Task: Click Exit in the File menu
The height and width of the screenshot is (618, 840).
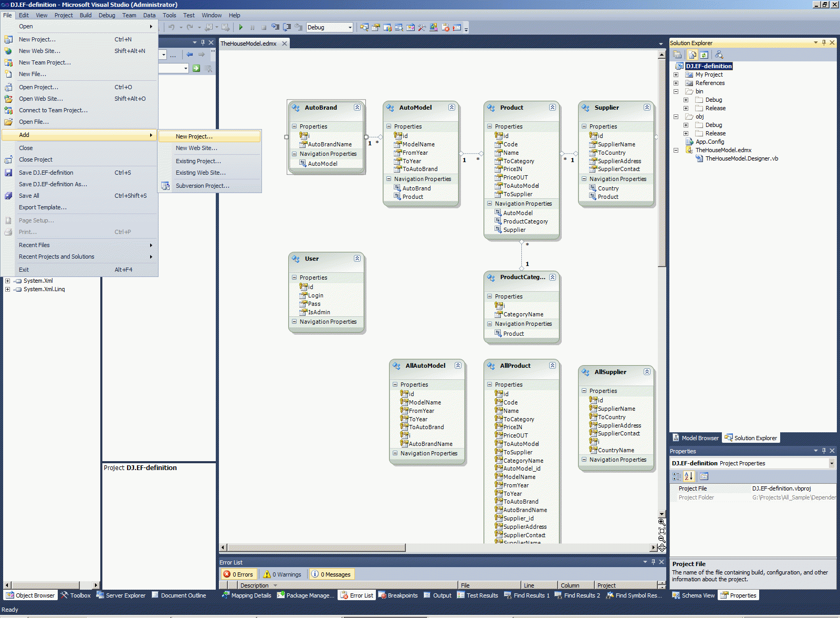Action: tap(80, 270)
